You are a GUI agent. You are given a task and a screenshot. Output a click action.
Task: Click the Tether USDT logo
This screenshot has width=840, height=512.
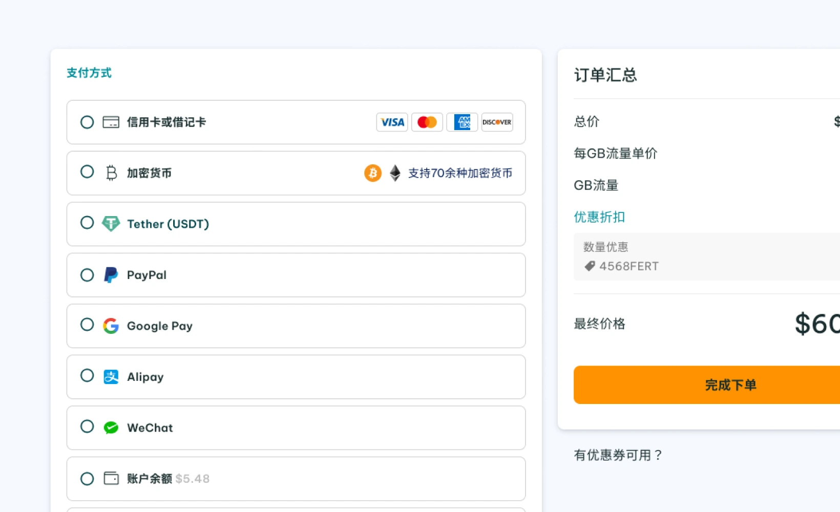tap(111, 224)
